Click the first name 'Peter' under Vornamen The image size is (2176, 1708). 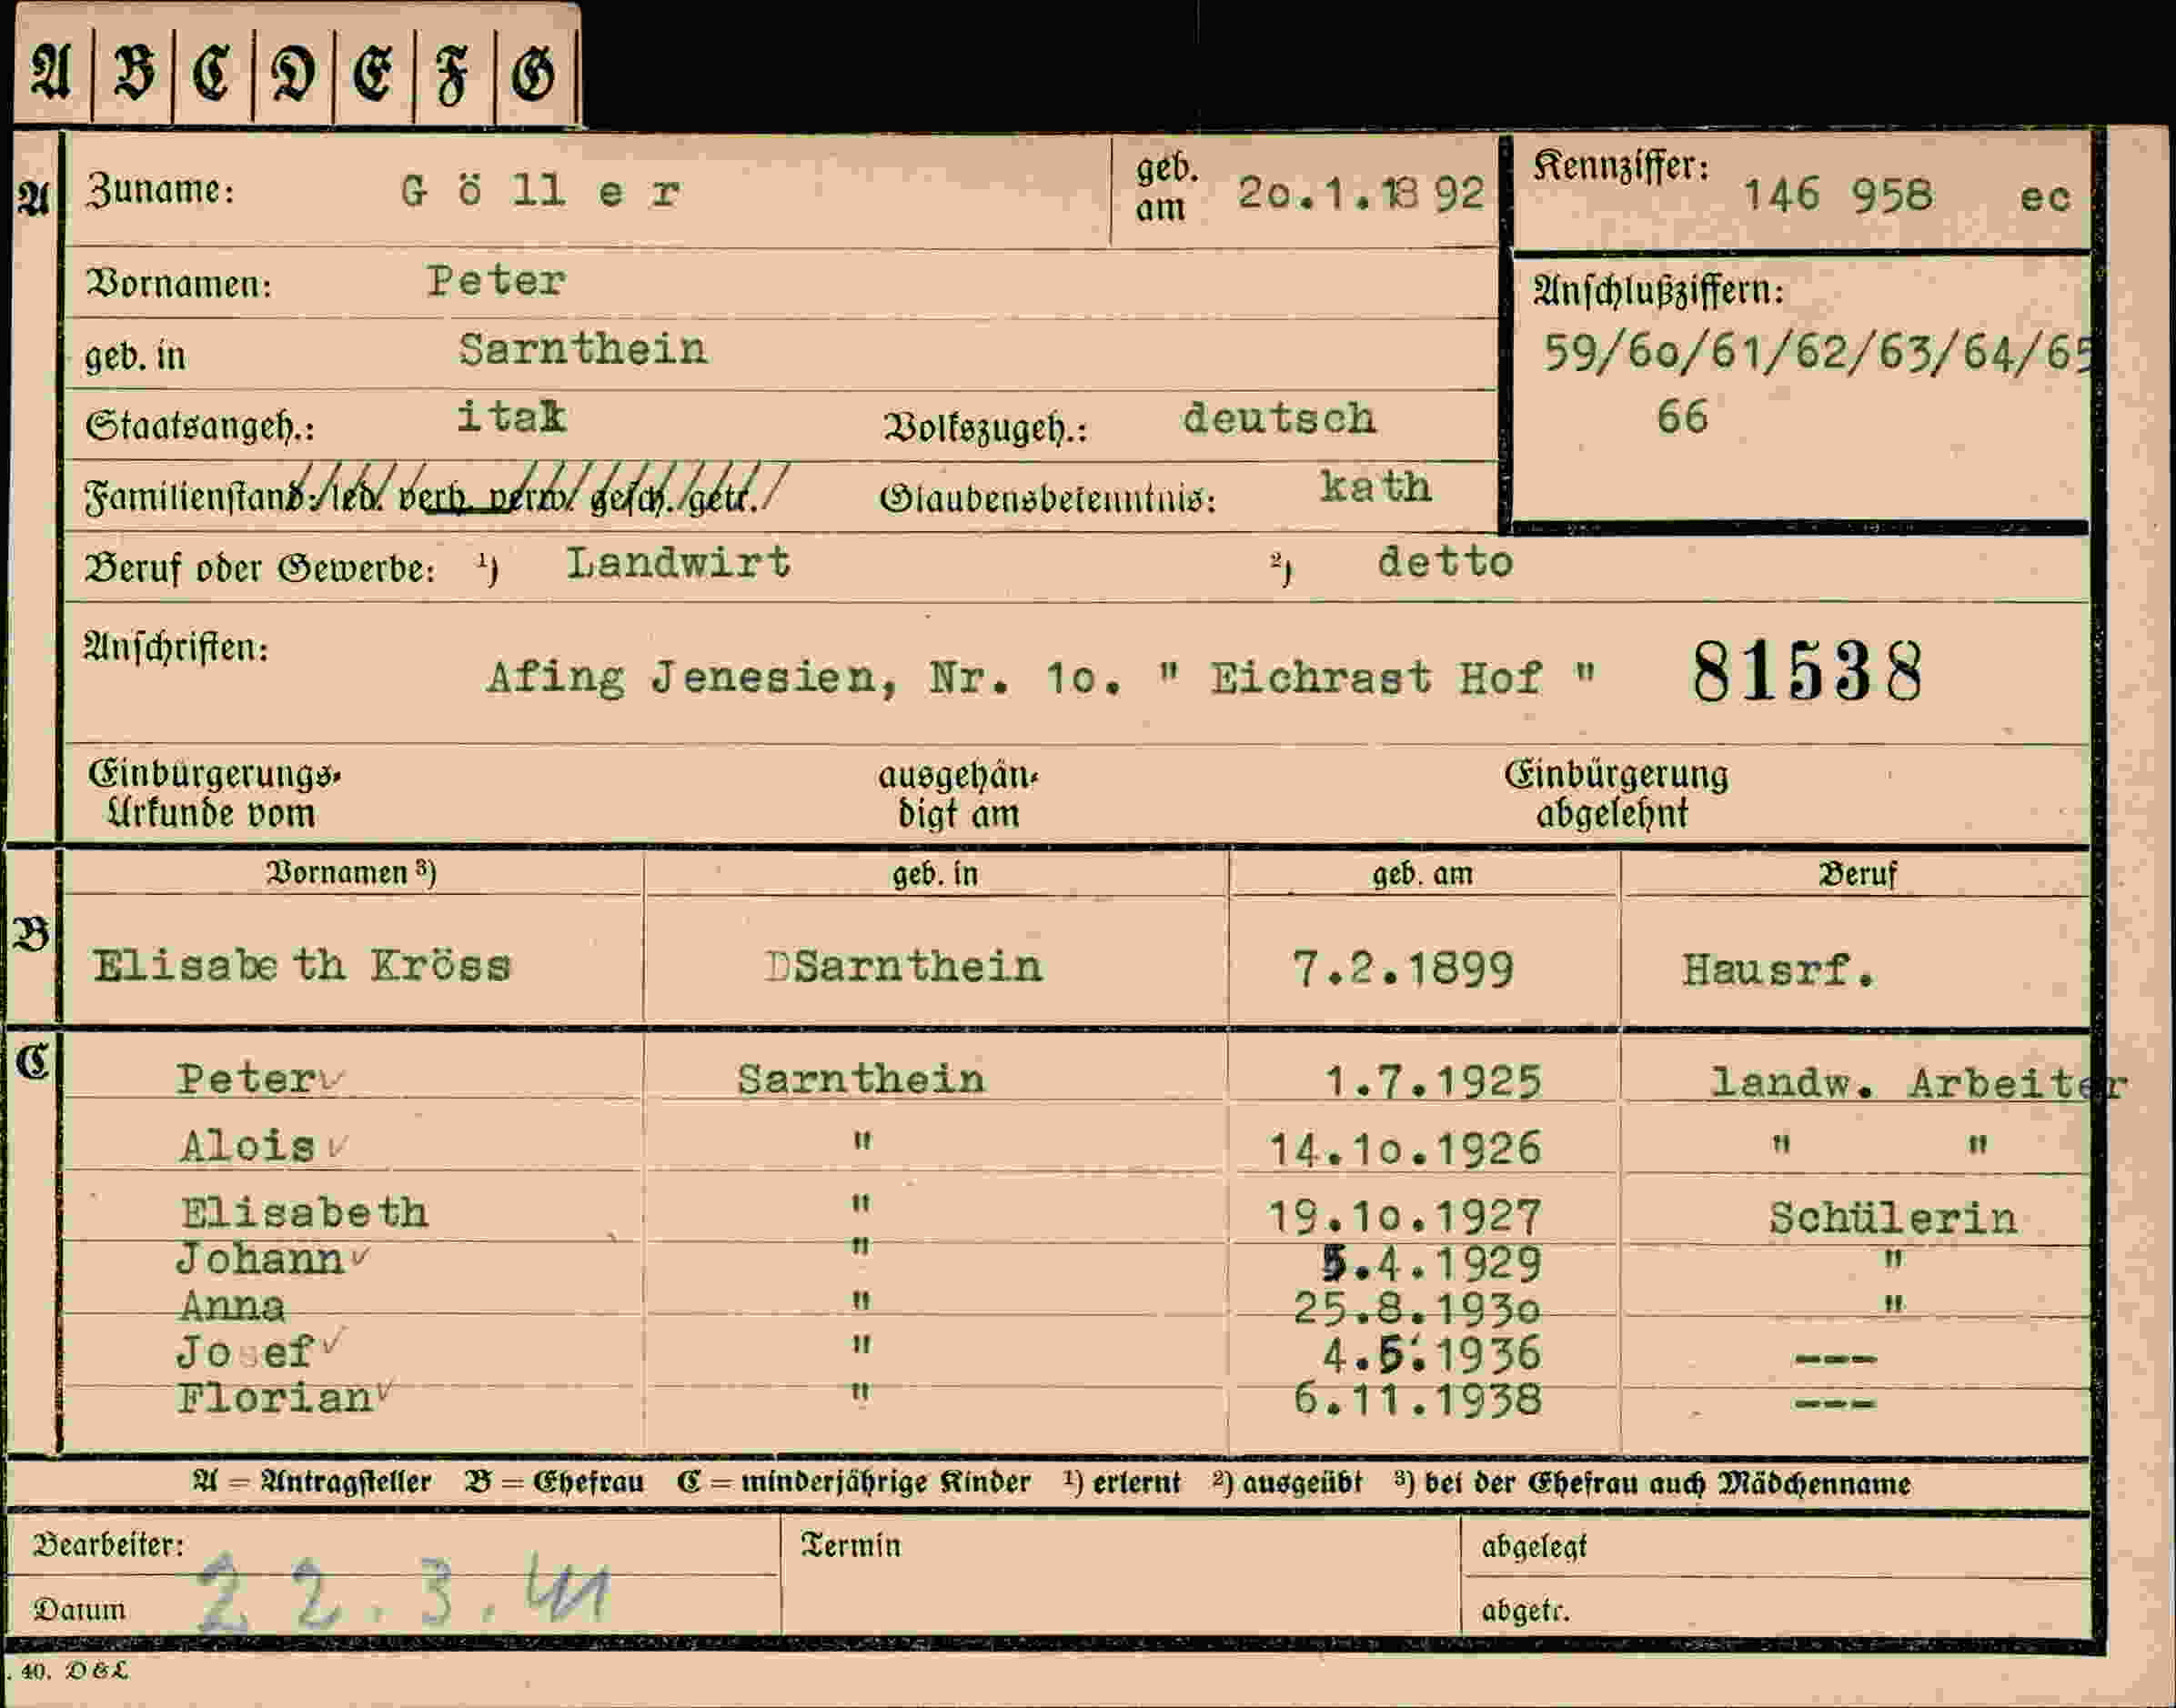[x=496, y=281]
